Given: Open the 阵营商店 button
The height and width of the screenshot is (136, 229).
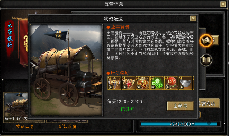Looking at the screenshot, I should click(209, 103).
